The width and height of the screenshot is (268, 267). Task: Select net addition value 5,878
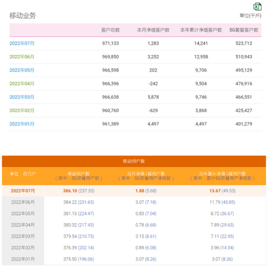153,97
